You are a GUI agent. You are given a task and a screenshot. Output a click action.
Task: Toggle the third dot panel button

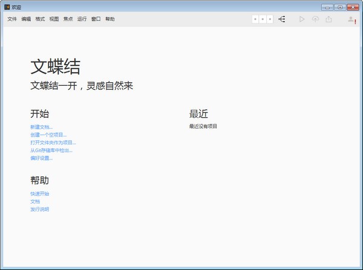pos(270,19)
